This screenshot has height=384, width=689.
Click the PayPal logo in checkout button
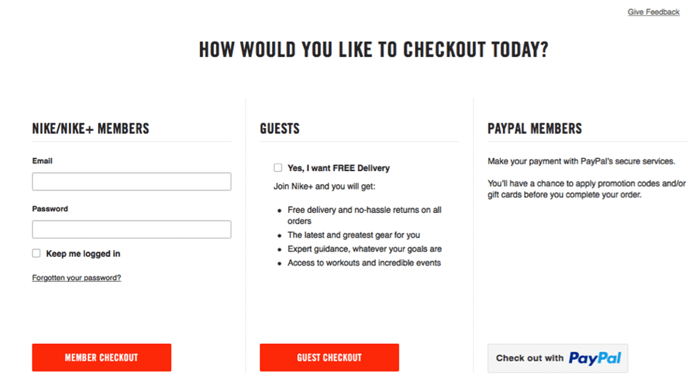click(x=595, y=358)
